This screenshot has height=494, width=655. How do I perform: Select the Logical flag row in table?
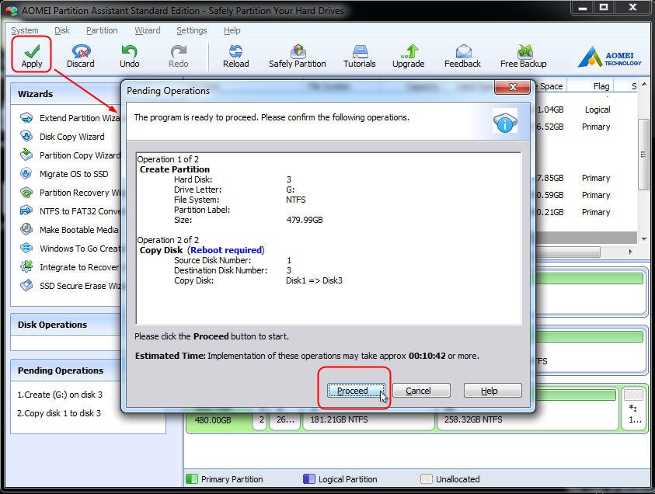pyautogui.click(x=598, y=110)
